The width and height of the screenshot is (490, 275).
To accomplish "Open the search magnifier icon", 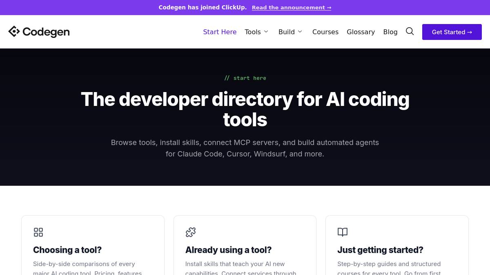I will coord(410,31).
